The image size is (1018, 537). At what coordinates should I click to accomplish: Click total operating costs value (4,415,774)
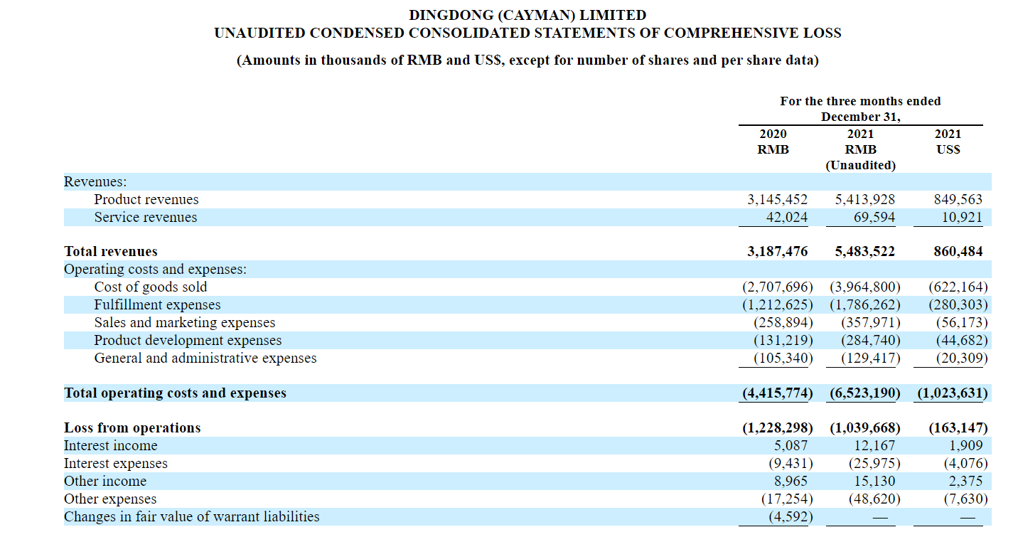(777, 393)
